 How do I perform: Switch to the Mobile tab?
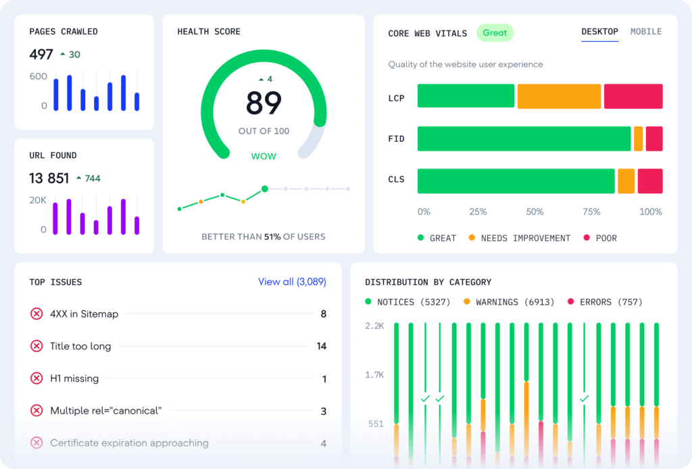646,32
